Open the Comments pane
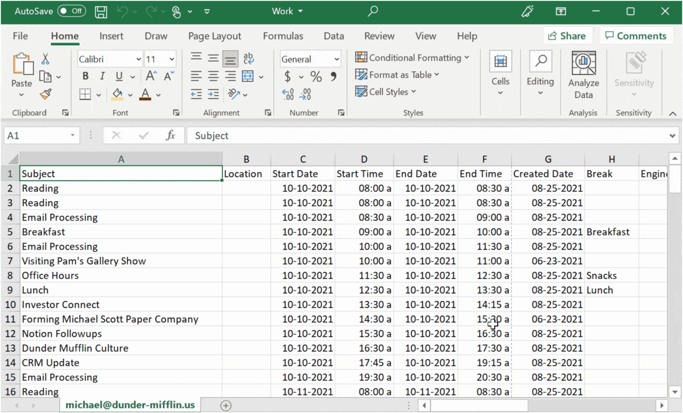 636,36
